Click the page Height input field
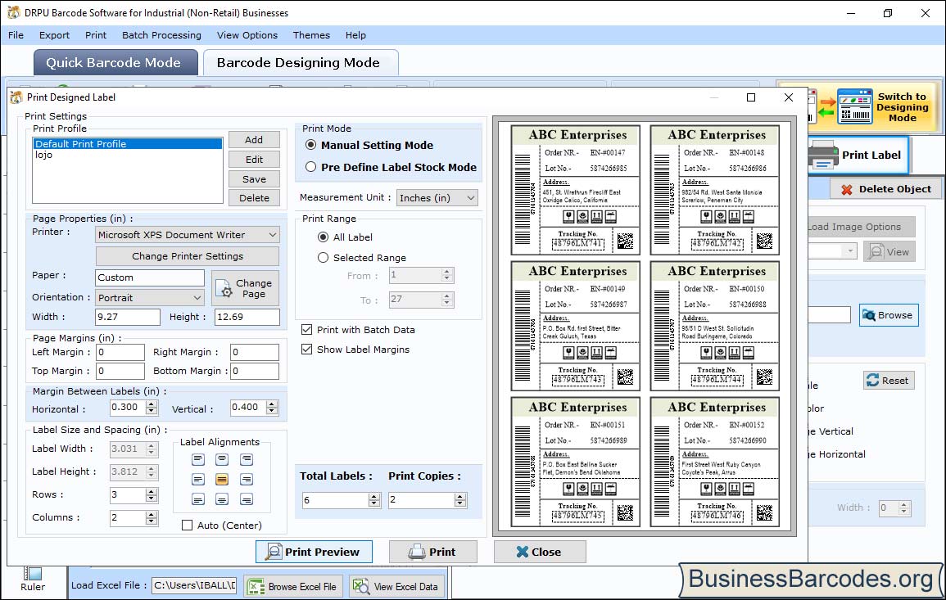Viewport: 946px width, 600px height. pyautogui.click(x=247, y=317)
